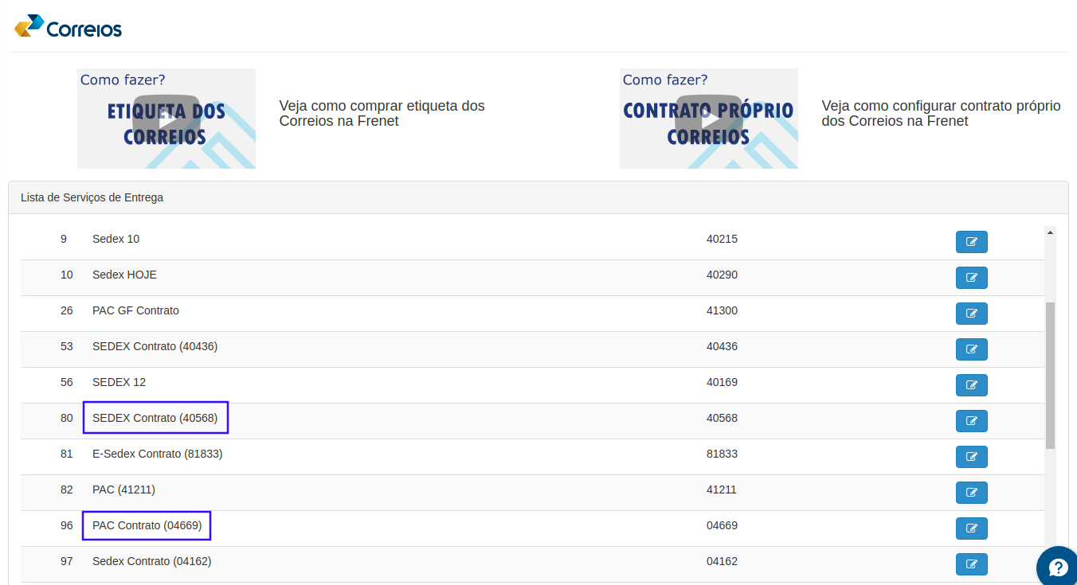Open the help chat bubble

click(1057, 567)
